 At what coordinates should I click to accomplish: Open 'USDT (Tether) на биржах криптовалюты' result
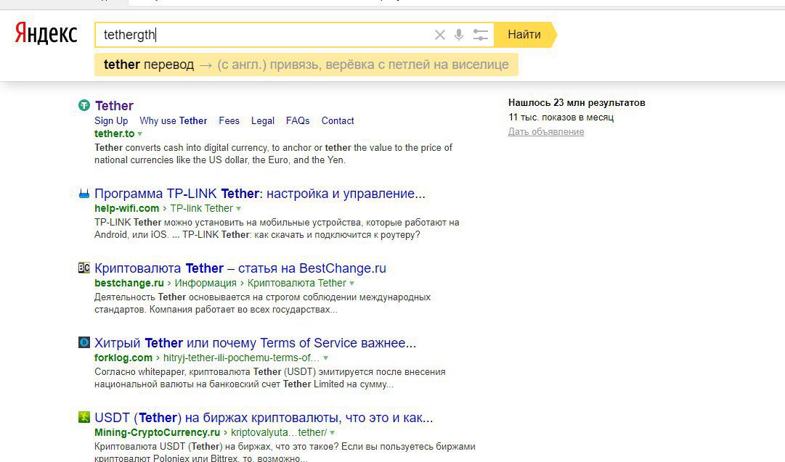[x=264, y=418]
